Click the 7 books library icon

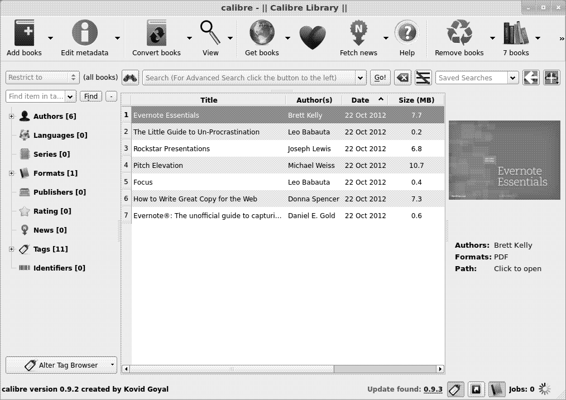516,33
